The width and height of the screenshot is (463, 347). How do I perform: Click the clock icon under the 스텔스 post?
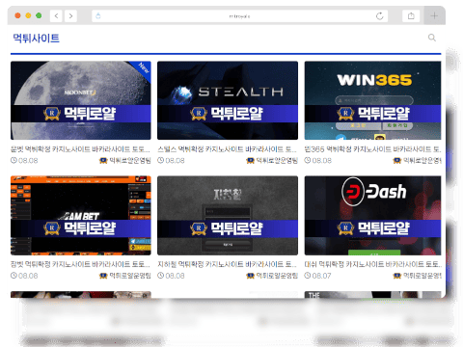[160, 160]
